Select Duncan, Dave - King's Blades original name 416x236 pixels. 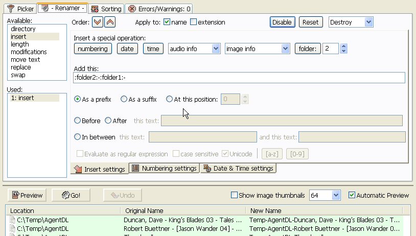click(x=183, y=220)
